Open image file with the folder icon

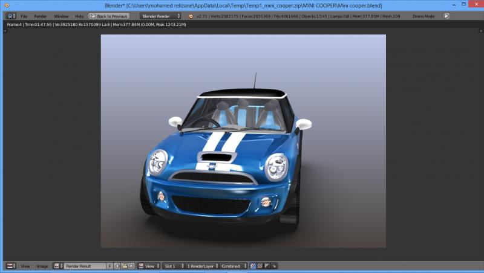tap(125, 266)
